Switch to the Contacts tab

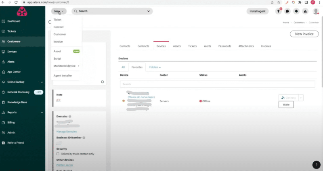(125, 46)
